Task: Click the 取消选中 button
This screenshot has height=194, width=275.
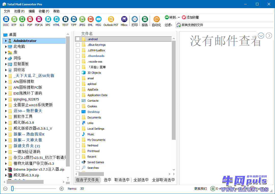Action: pyautogui.click(x=122, y=180)
